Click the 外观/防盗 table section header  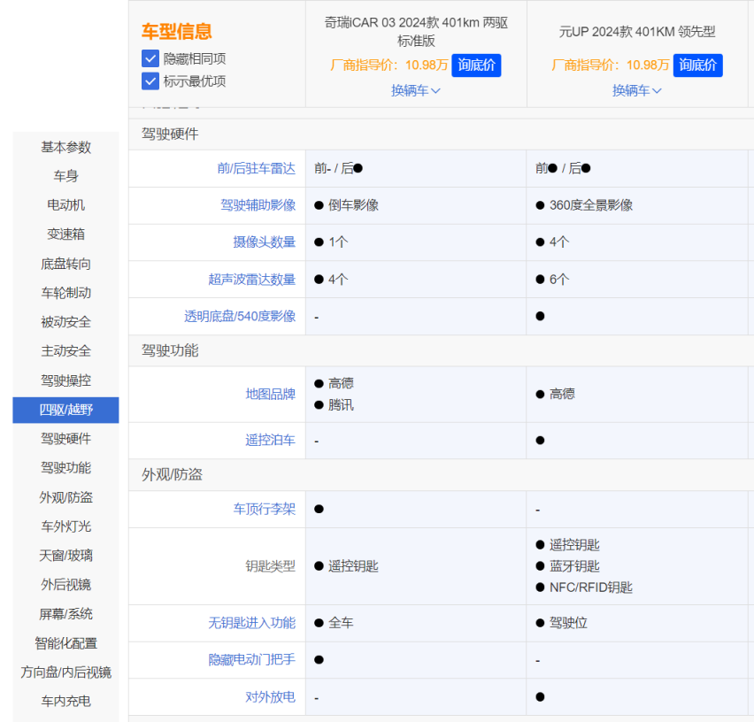click(x=173, y=475)
